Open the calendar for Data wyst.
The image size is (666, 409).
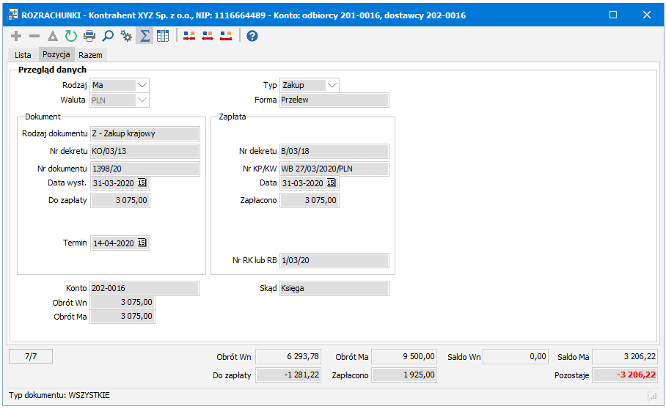click(x=142, y=183)
